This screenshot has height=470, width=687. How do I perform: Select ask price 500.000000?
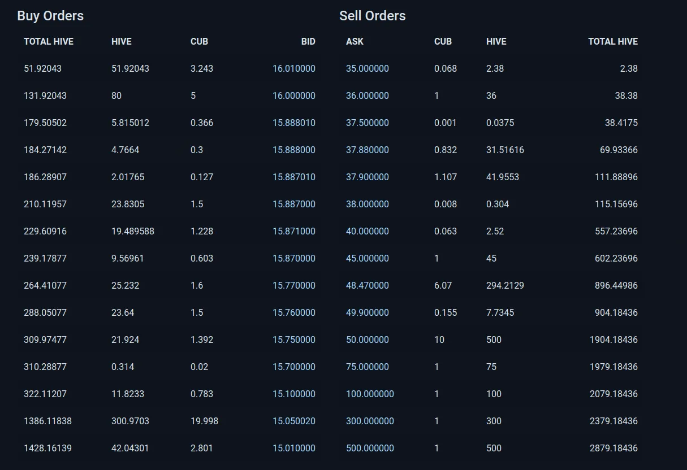(370, 448)
